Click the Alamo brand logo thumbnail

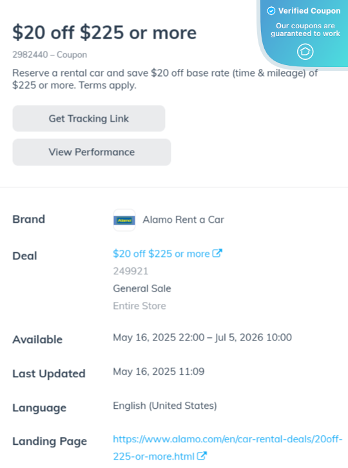pyautogui.click(x=124, y=220)
